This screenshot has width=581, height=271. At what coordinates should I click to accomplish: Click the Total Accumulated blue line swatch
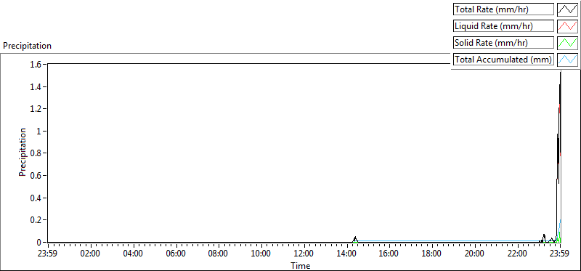point(568,60)
